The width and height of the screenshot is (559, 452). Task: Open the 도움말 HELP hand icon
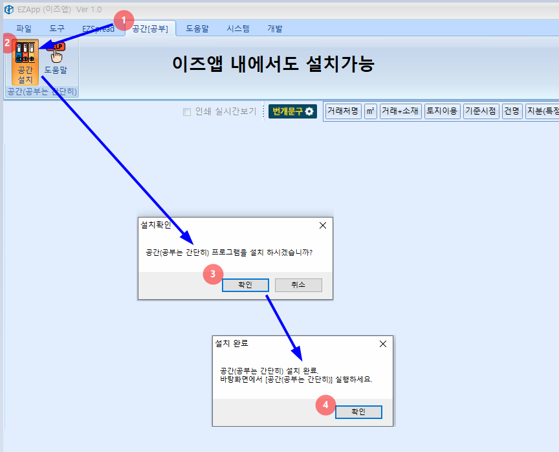(x=56, y=58)
